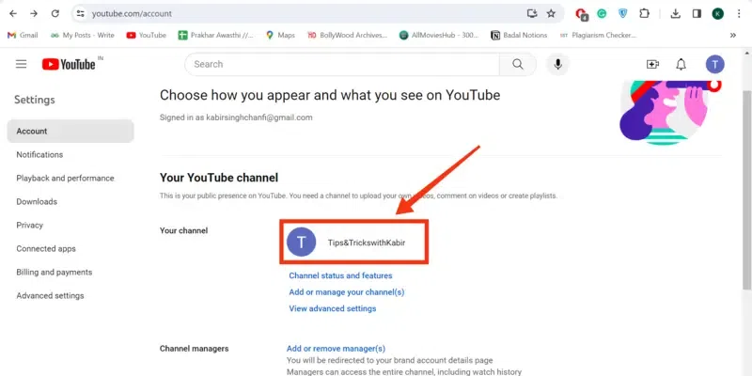Open the Prakhar Awasthi bookmark
Screen dimensions: 752x376
216,35
